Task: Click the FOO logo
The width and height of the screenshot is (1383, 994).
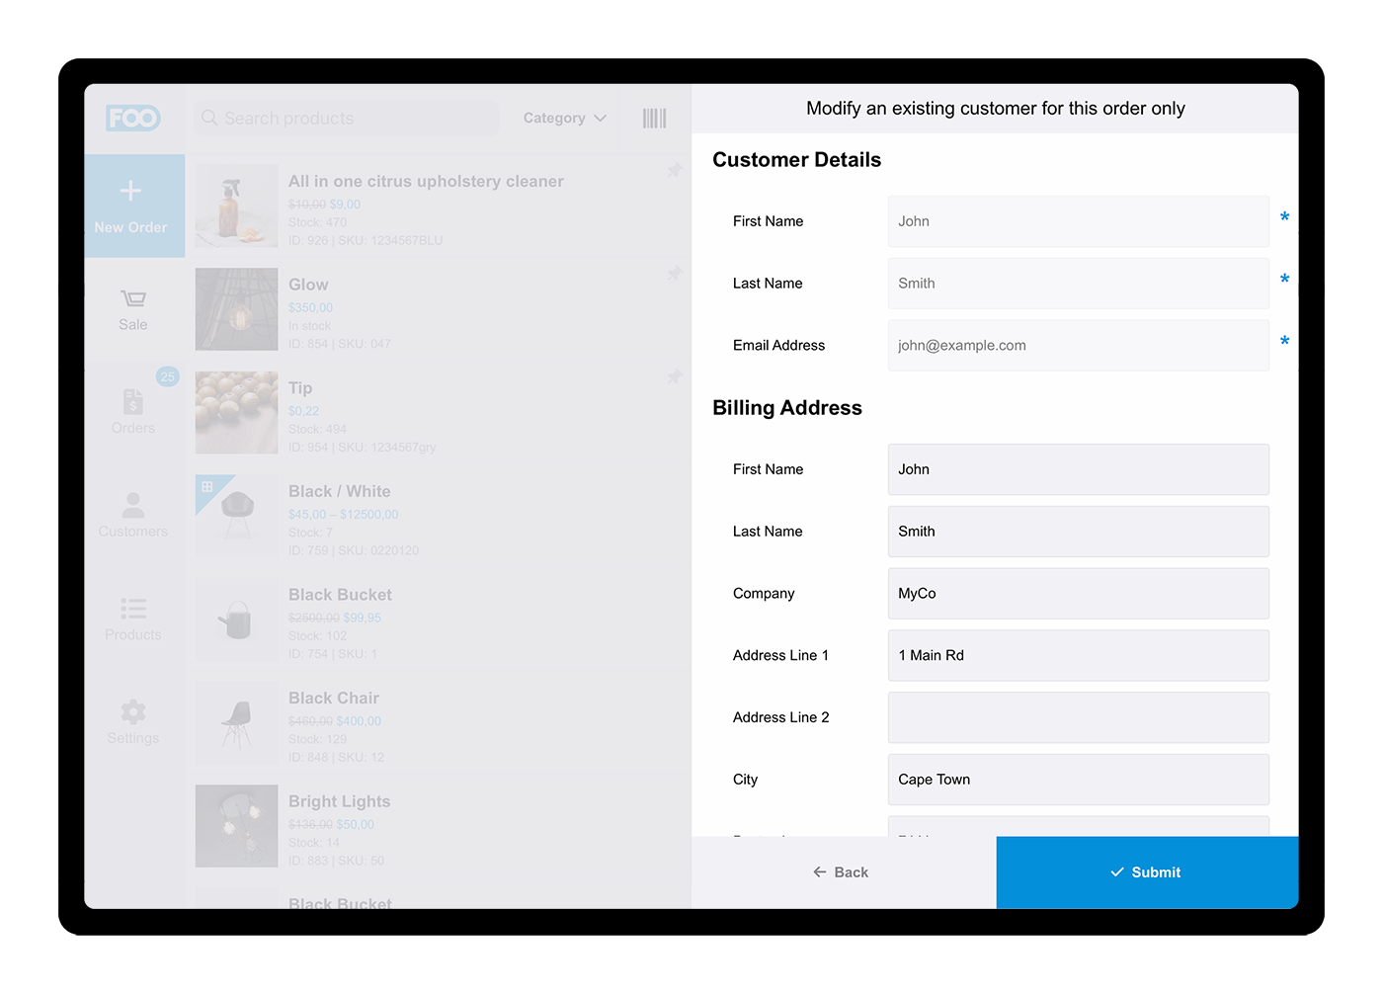Action: pos(133,118)
